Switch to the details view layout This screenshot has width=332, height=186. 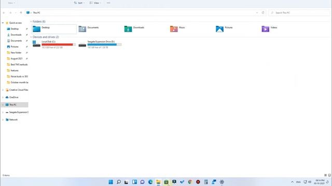[x=325, y=175]
